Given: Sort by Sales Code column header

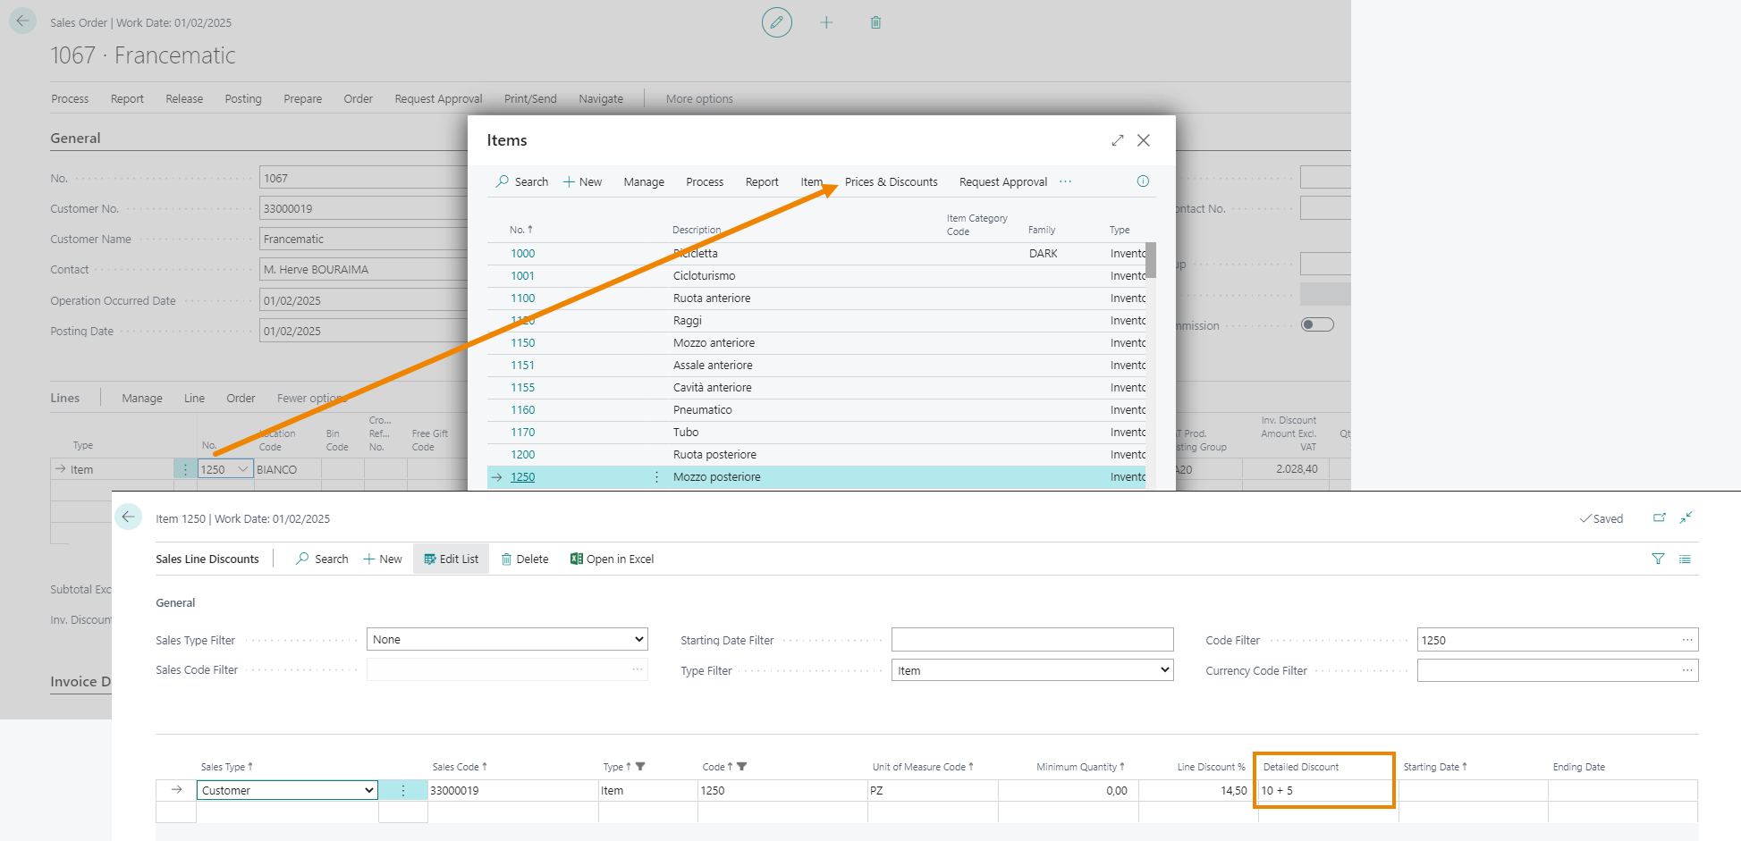Looking at the screenshot, I should click(459, 767).
